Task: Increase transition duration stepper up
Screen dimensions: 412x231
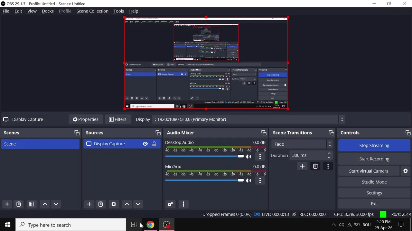Action: (329, 153)
